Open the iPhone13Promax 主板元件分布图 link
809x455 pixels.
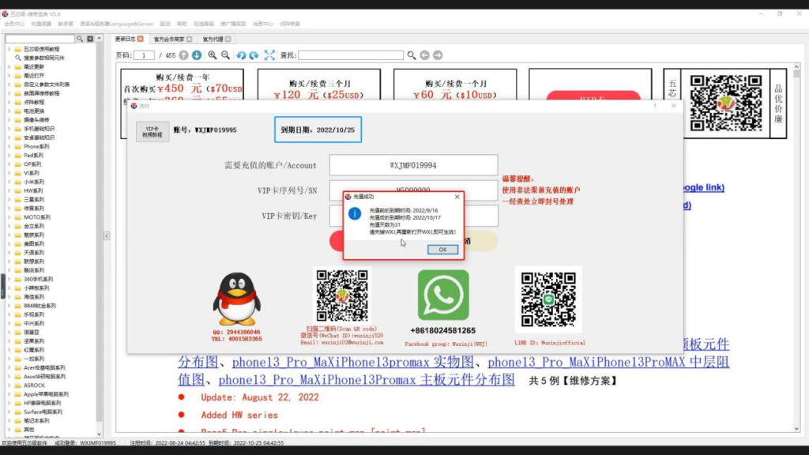(x=367, y=380)
